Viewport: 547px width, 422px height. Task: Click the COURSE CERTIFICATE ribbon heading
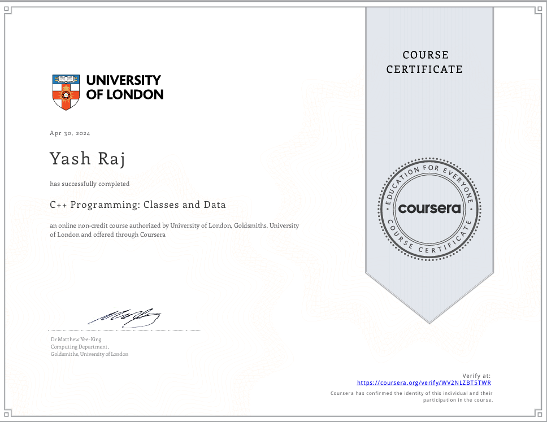(424, 62)
